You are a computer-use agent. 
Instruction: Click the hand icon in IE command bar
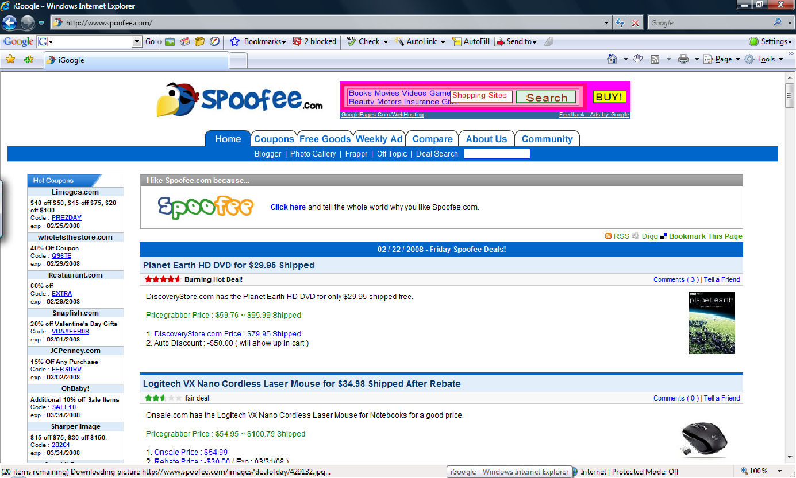[637, 59]
